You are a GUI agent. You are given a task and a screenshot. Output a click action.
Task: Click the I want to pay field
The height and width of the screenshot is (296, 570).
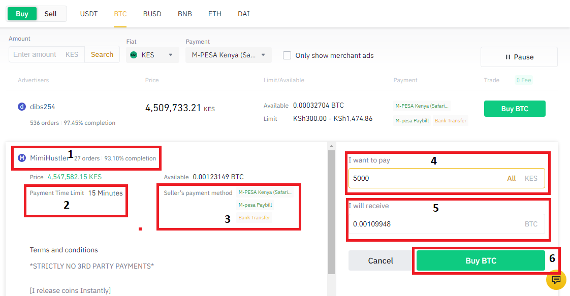coord(447,178)
